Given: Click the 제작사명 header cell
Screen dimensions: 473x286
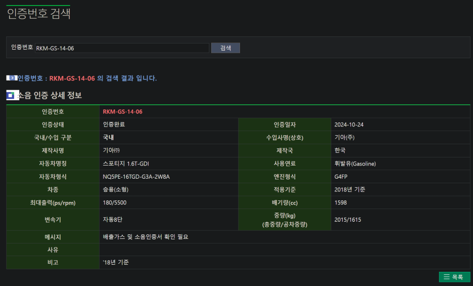Looking at the screenshot, I should point(53,150).
